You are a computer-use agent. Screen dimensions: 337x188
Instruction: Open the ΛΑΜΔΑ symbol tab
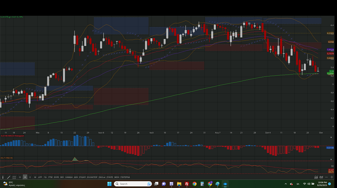pos(69,177)
